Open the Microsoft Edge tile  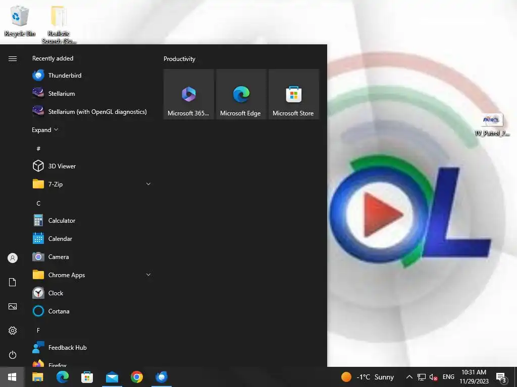241,94
